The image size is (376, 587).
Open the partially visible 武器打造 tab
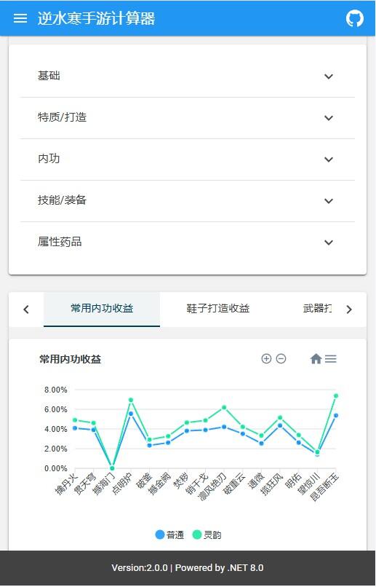[x=317, y=309]
